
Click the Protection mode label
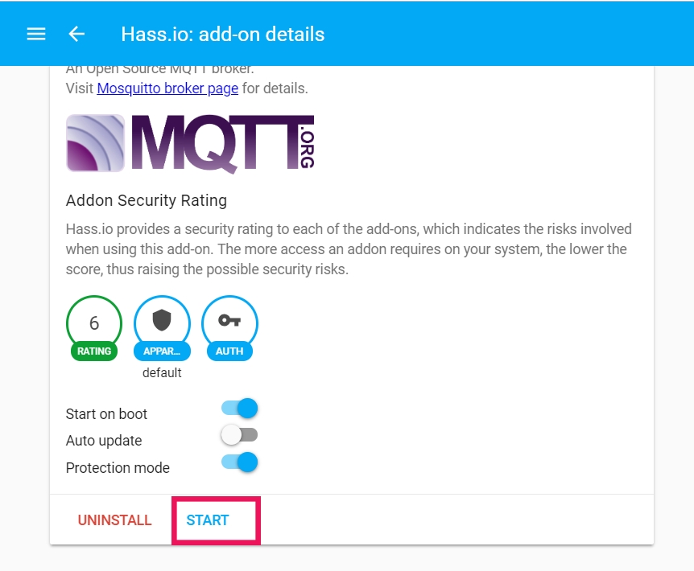pos(118,468)
